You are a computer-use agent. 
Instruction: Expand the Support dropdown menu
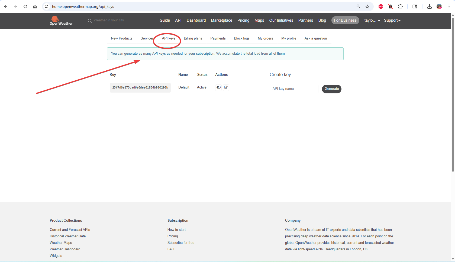tap(392, 20)
